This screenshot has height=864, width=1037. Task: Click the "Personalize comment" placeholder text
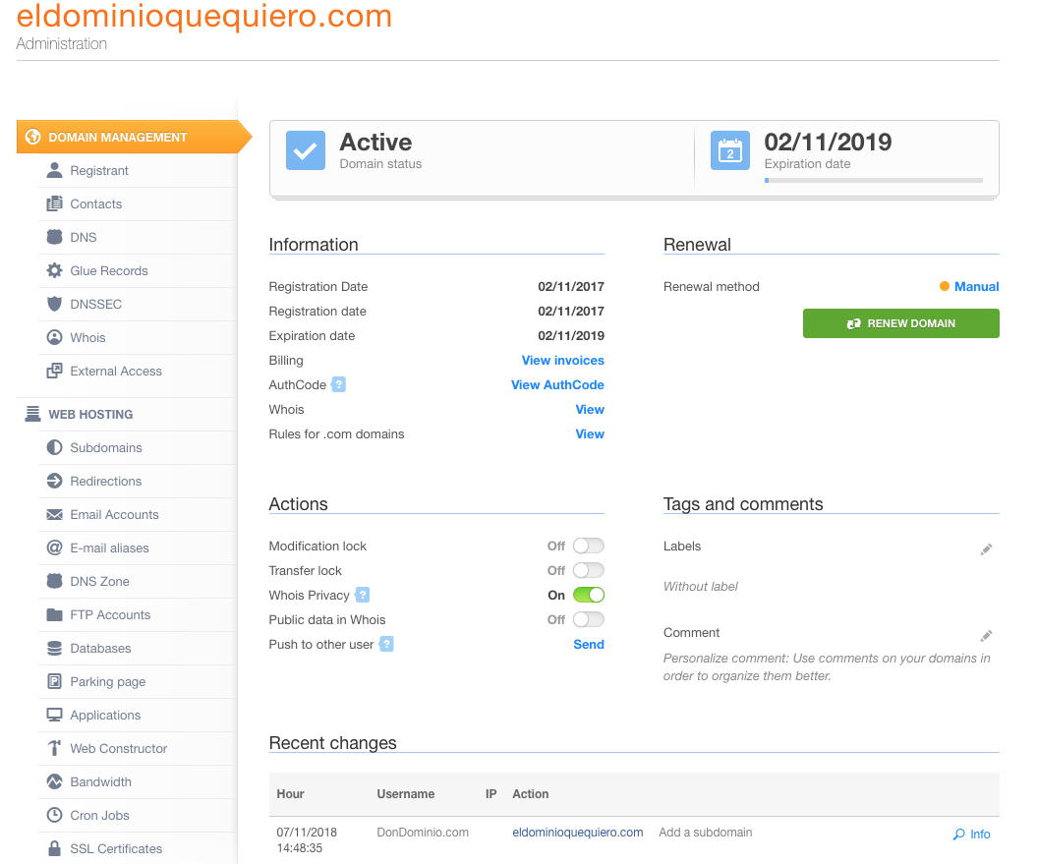[x=827, y=666]
